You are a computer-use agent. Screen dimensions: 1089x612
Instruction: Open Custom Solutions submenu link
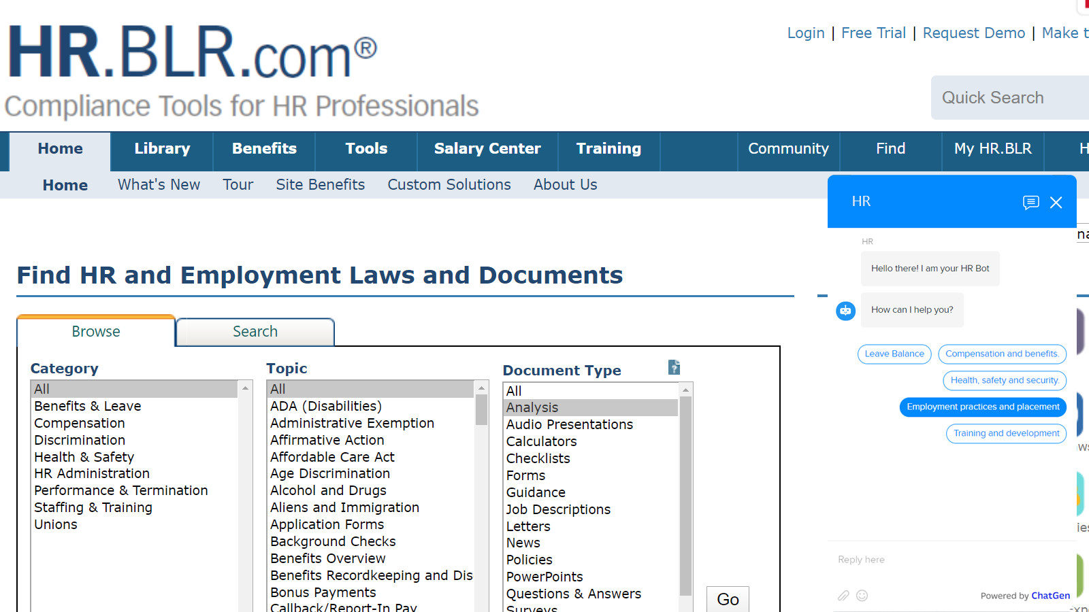pyautogui.click(x=449, y=185)
